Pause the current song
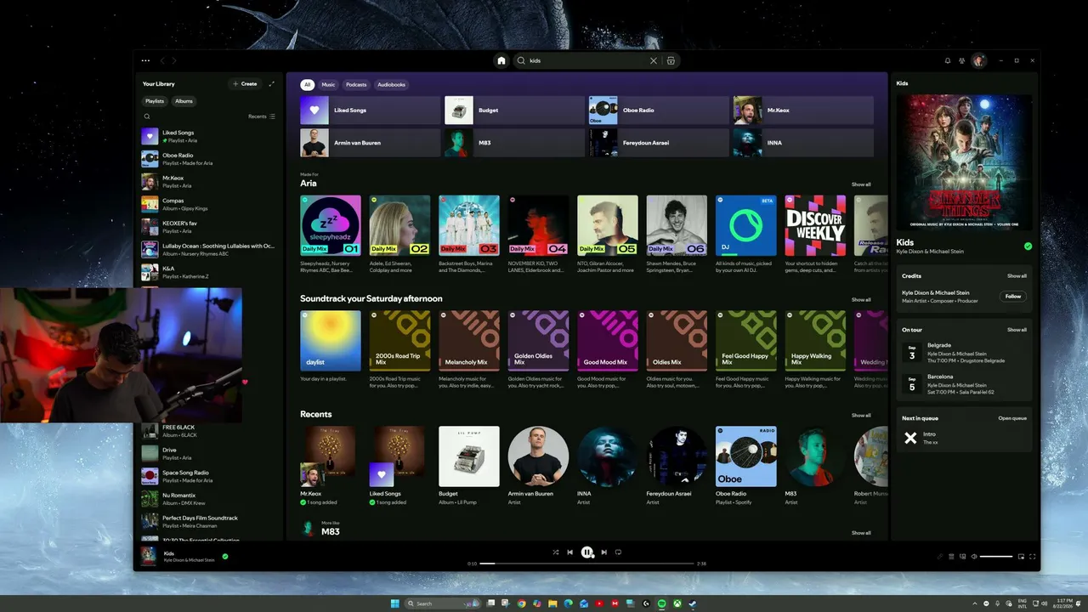The height and width of the screenshot is (612, 1088). coord(586,552)
